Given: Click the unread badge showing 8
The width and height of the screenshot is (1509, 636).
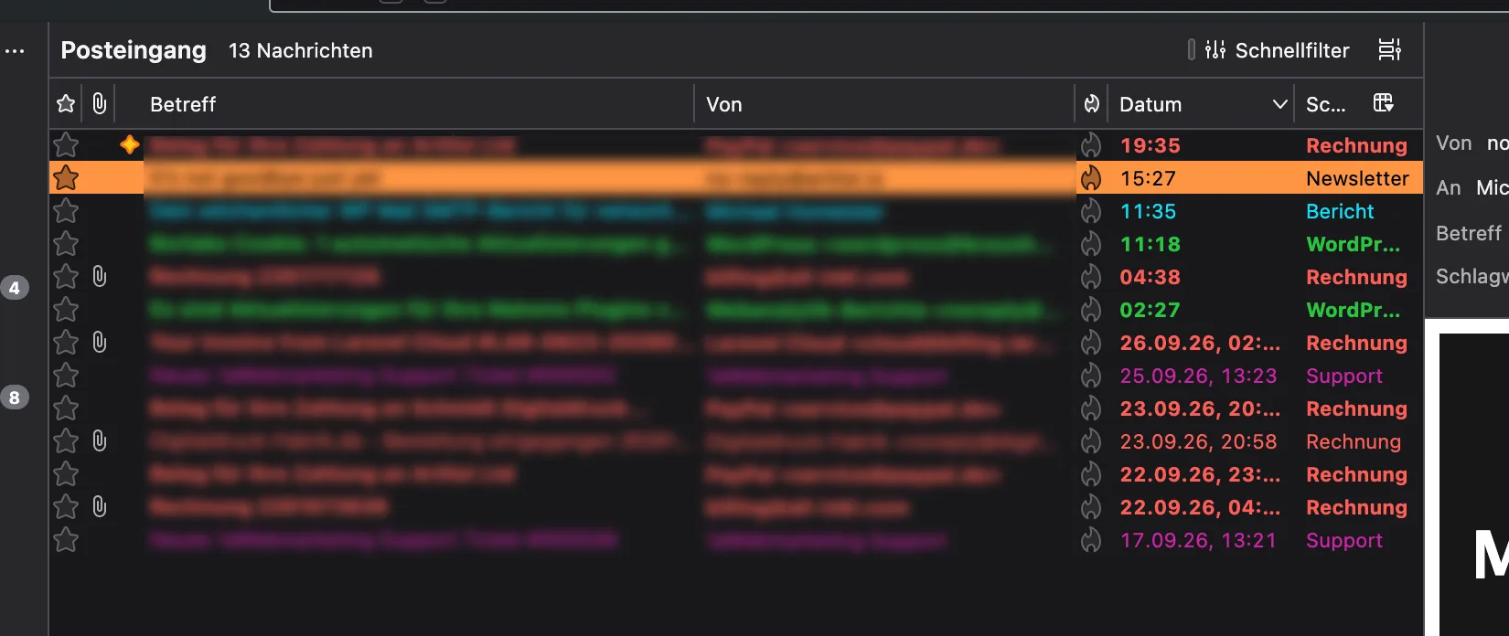Looking at the screenshot, I should (x=15, y=397).
